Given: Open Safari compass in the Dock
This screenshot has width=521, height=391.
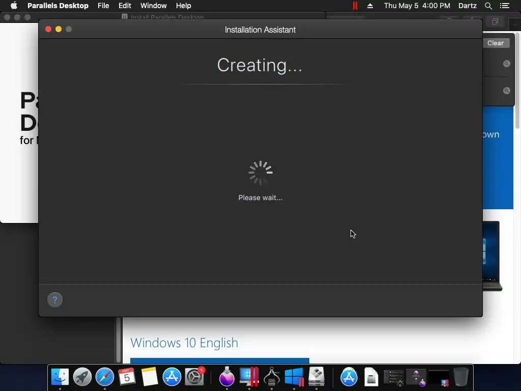Looking at the screenshot, I should click(x=105, y=377).
